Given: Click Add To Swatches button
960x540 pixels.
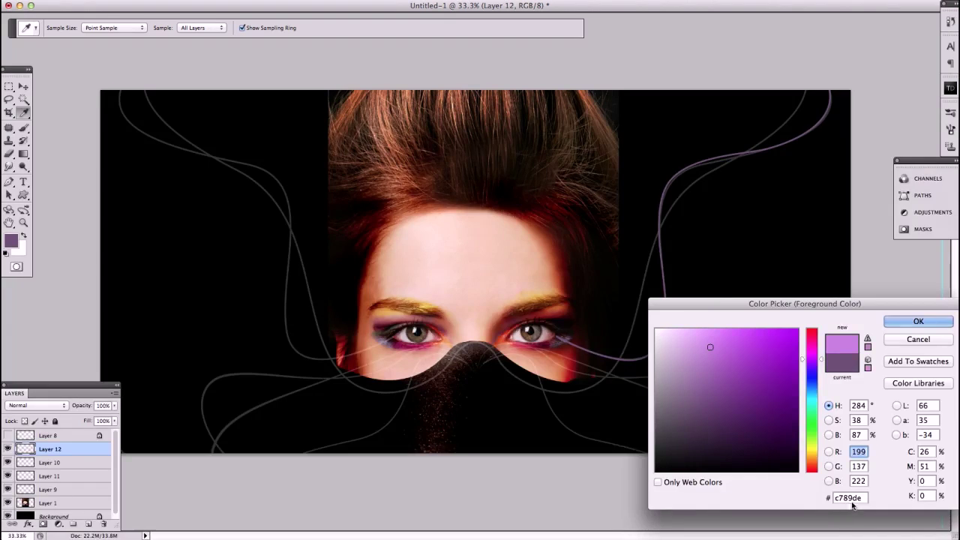Looking at the screenshot, I should (x=918, y=361).
